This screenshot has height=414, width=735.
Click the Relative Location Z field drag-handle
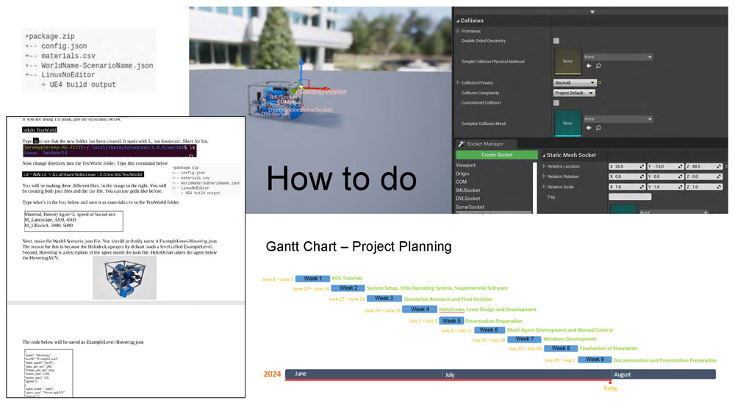click(x=719, y=166)
